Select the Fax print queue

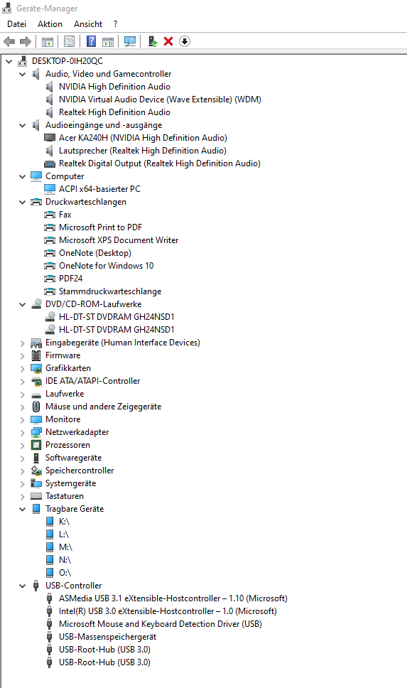[x=65, y=215]
